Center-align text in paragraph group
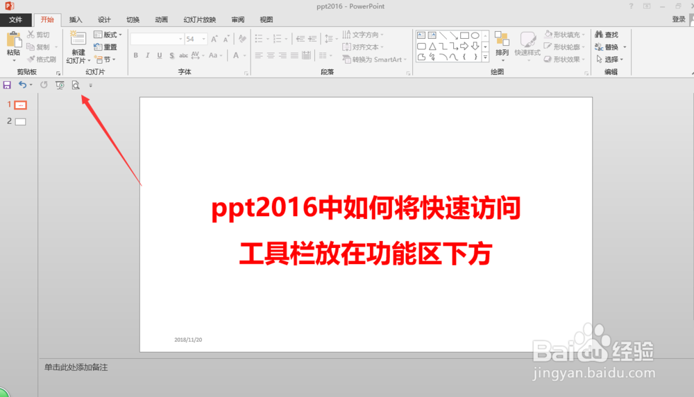This screenshot has width=694, height=397. pos(271,55)
